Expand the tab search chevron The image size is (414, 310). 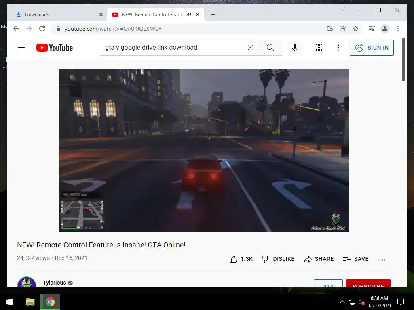(x=341, y=10)
